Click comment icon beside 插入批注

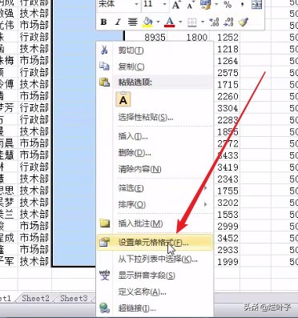tap(104, 223)
